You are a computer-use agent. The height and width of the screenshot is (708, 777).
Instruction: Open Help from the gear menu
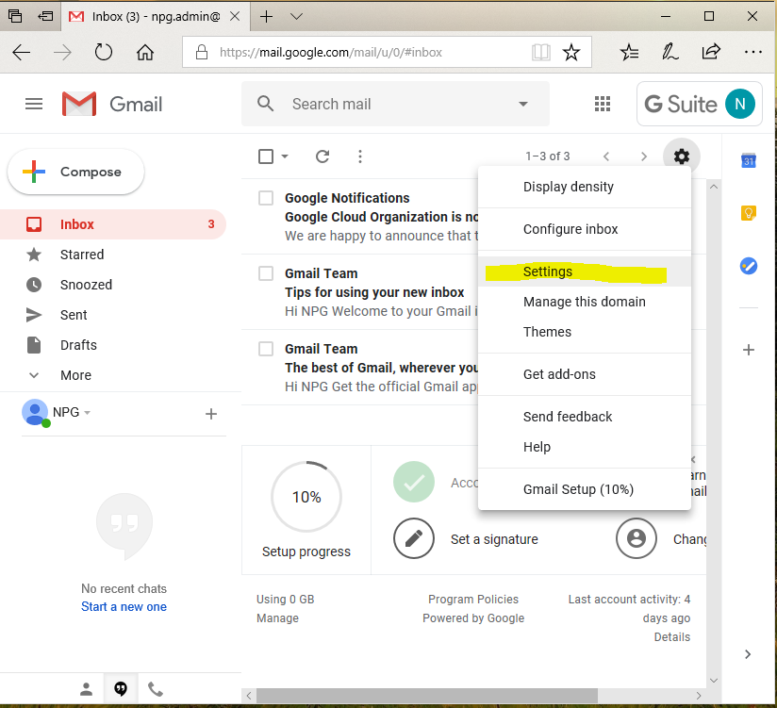[x=585, y=447]
